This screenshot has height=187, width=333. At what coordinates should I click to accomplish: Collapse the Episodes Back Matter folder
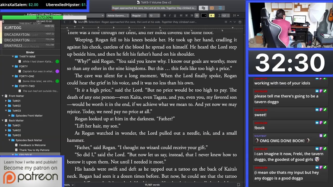pos(9,141)
